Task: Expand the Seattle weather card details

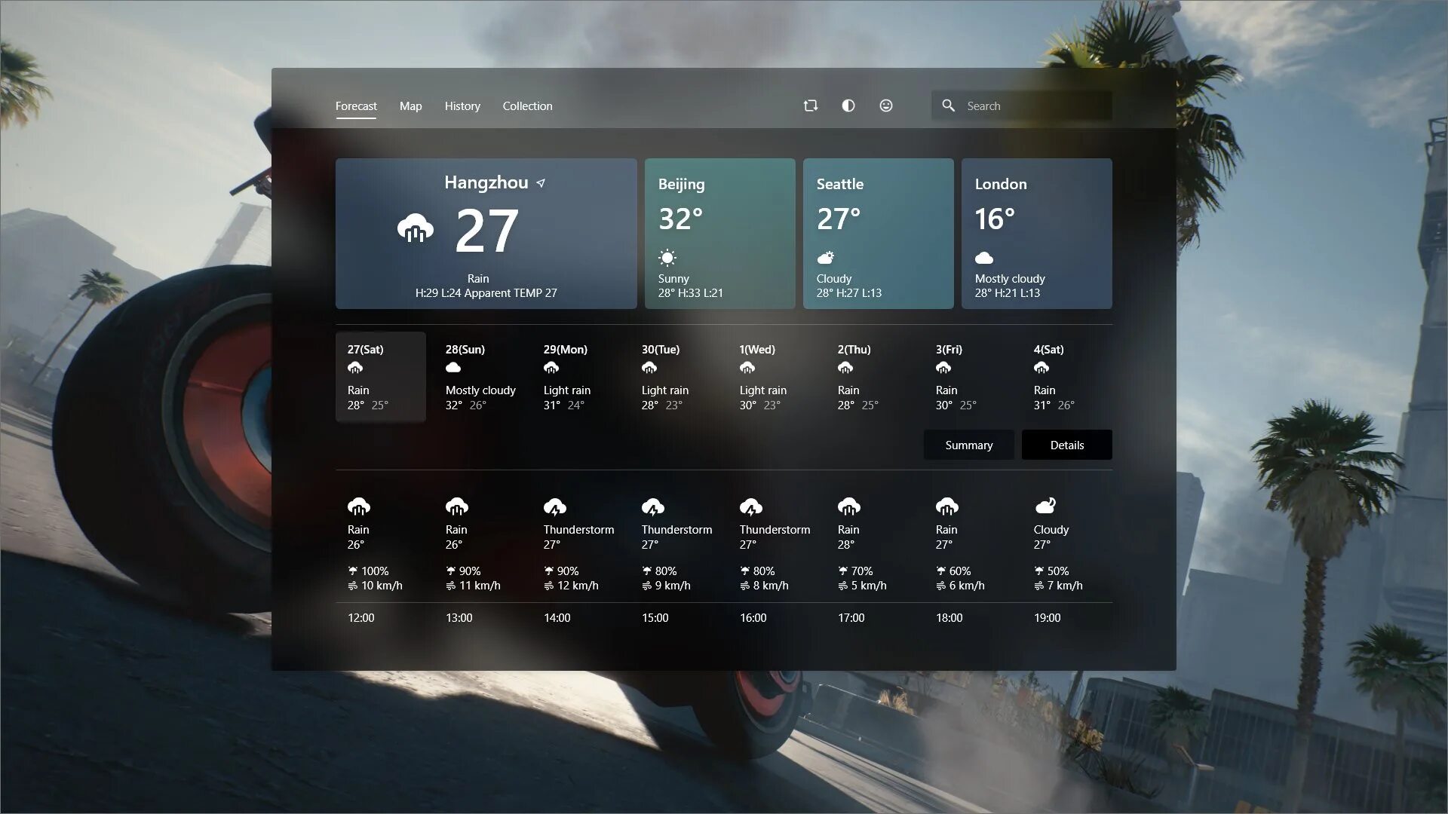Action: (878, 234)
